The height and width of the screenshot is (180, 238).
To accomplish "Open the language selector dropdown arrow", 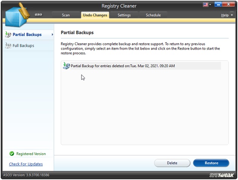I will 210,5.
